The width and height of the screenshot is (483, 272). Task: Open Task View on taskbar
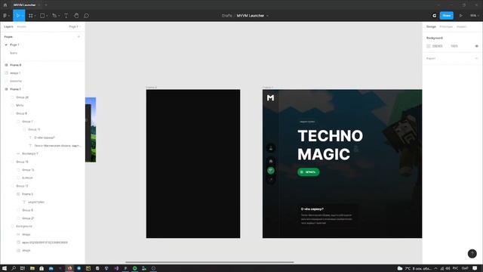tap(23, 268)
